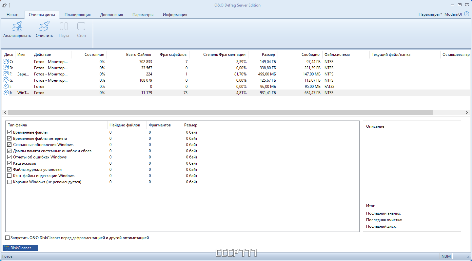Click the Стоп toolbar button
Screen dimensions: 472x261
81,30
